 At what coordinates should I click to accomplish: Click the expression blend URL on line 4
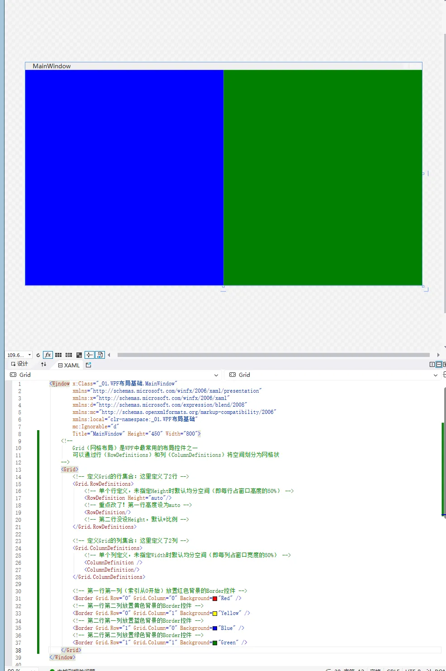(x=173, y=405)
